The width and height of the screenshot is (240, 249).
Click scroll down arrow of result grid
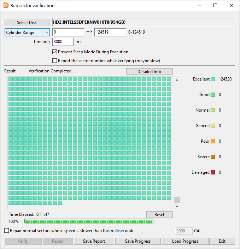pyautogui.click(x=177, y=206)
